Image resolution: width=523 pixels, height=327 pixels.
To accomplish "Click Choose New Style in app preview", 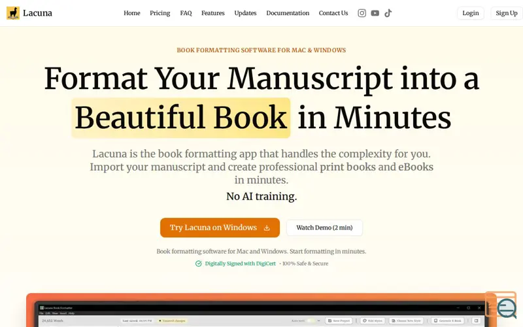I will click(406, 320).
